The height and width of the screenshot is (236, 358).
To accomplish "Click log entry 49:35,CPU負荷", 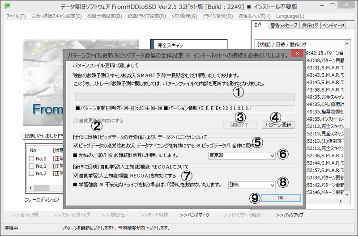I will pos(325,104).
